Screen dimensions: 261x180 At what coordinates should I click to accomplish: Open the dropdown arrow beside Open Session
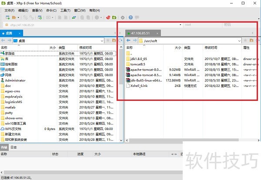18,17
